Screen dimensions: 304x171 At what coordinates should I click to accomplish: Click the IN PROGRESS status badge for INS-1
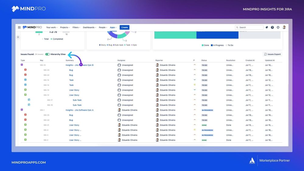click(207, 110)
